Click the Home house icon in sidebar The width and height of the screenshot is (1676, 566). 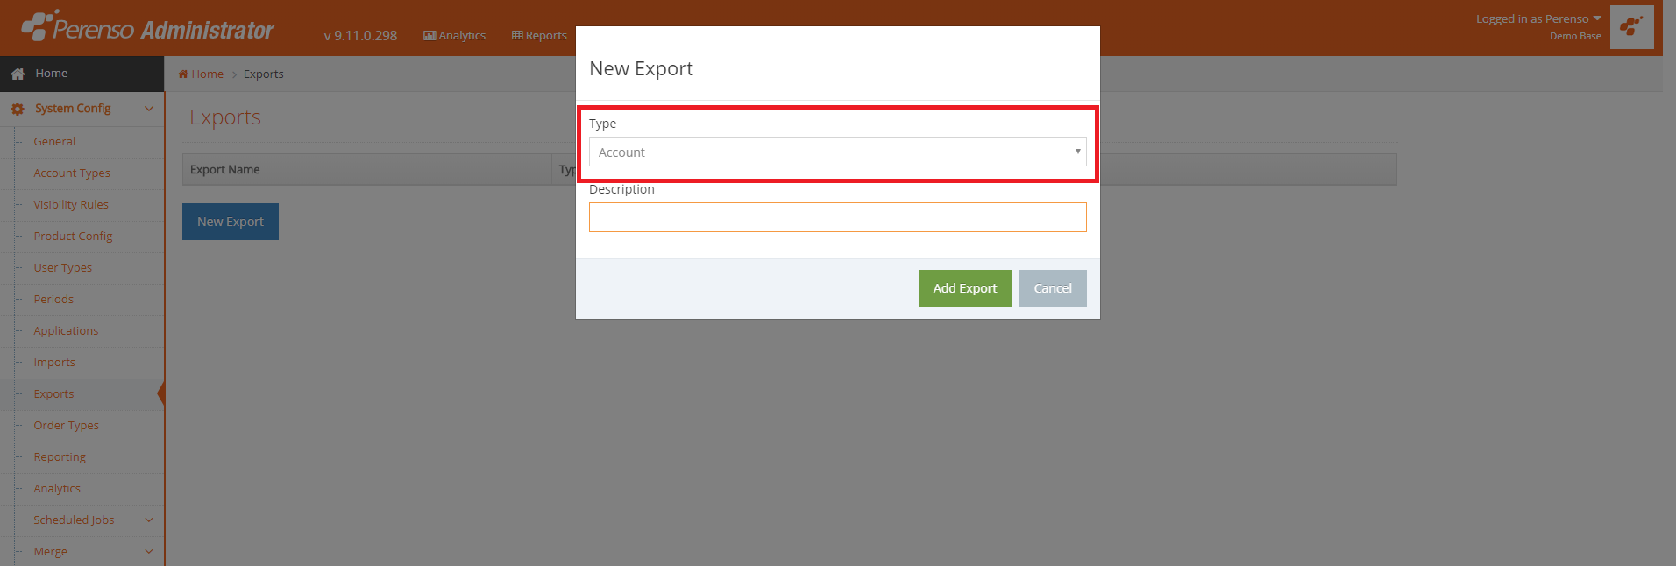(18, 74)
